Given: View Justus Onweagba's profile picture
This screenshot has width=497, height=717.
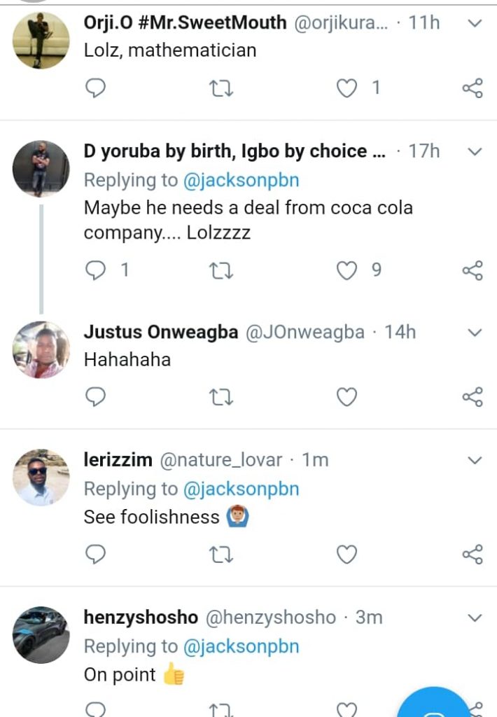Looking at the screenshot, I should tap(41, 350).
